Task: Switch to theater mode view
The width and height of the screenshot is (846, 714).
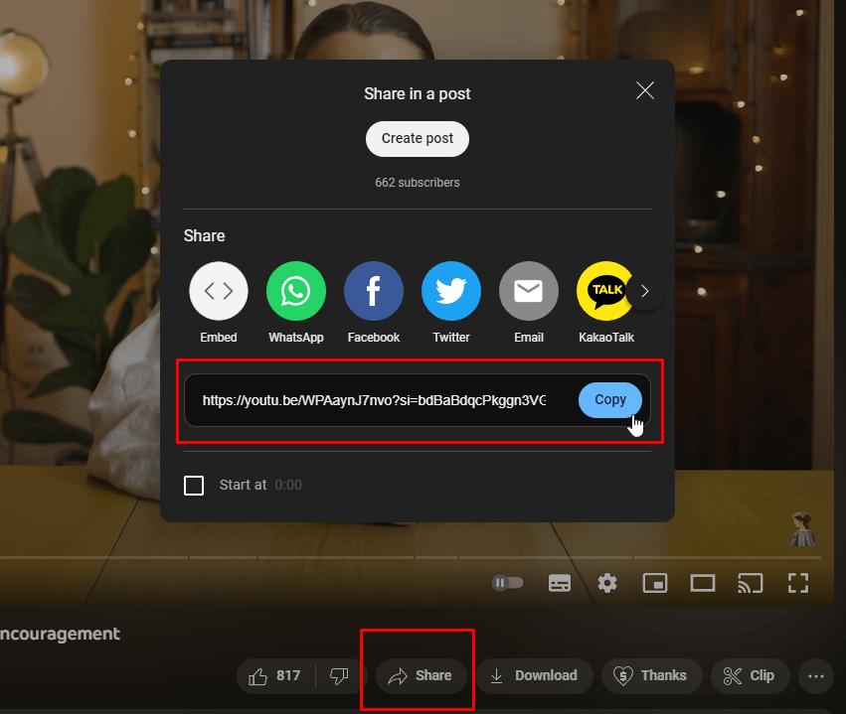Action: pos(703,583)
